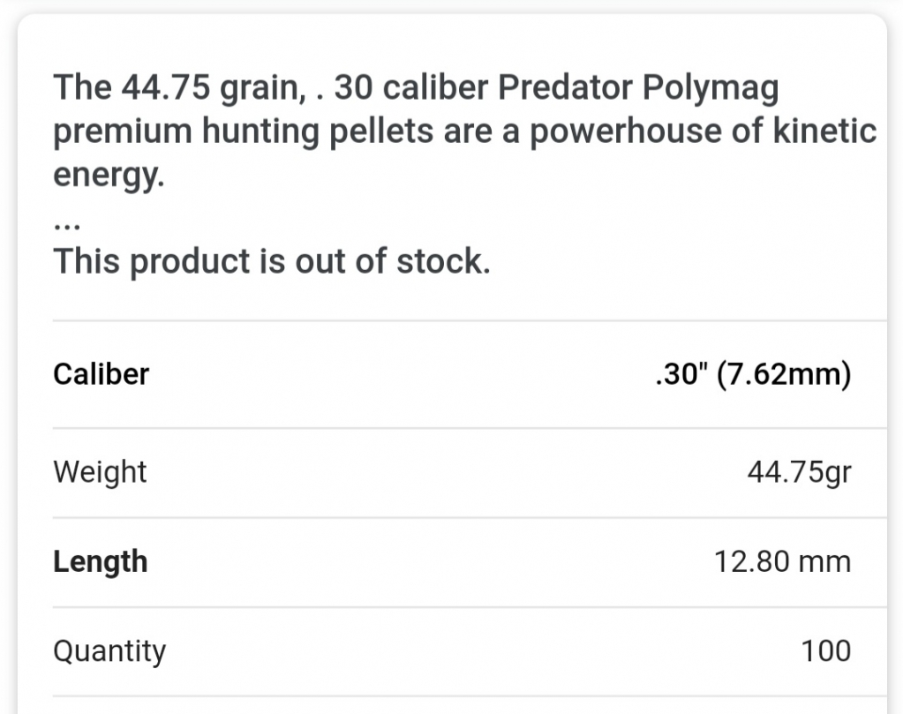Click the divider line above Caliber row
903x714 pixels.
[x=470, y=320]
